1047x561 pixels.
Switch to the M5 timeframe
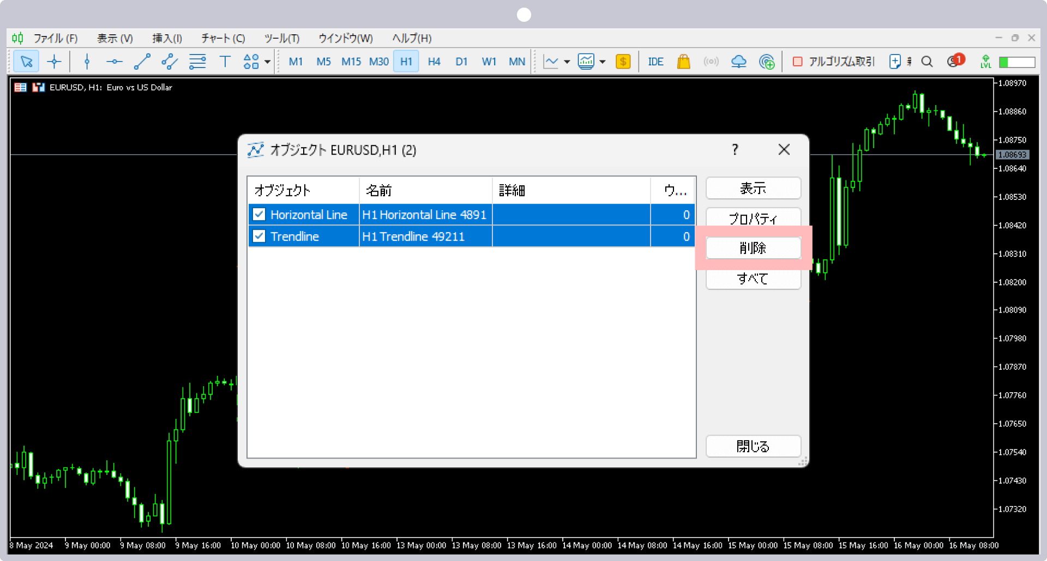coord(323,62)
